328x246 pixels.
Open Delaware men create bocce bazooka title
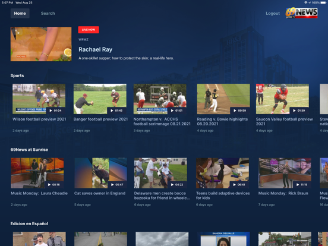162,195
